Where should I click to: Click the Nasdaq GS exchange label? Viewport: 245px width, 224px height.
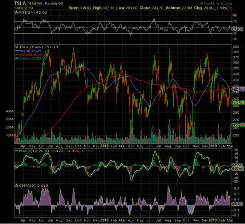54,3
